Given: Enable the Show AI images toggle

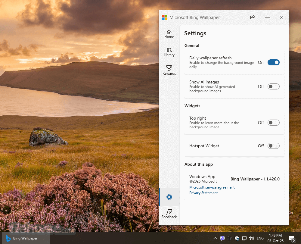Looking at the screenshot, I should 273,86.
